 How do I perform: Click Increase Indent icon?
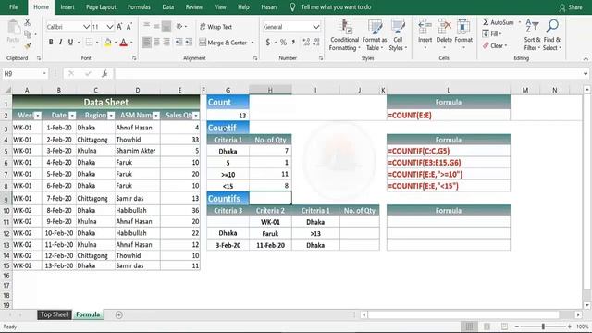[x=189, y=43]
